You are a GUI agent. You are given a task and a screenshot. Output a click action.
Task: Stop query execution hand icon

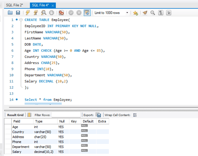[51, 13]
